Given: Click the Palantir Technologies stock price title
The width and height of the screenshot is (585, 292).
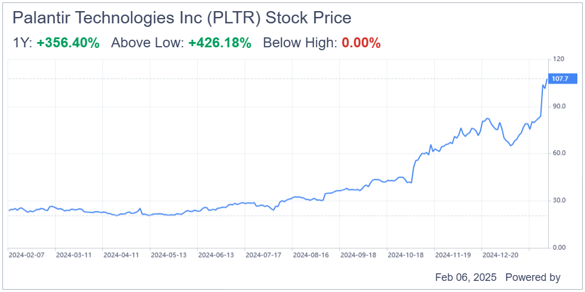Looking at the screenshot, I should pos(182,18).
